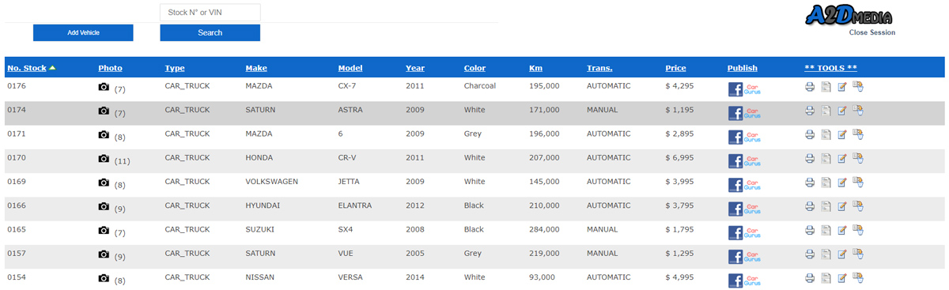Sort the list by Year column
The width and height of the screenshot is (949, 290).
coord(415,68)
